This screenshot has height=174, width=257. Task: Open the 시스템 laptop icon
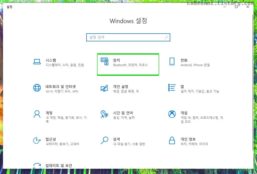37,62
